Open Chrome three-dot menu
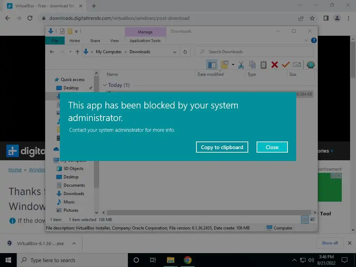Image resolution: width=356 pixels, height=267 pixels. [x=348, y=18]
